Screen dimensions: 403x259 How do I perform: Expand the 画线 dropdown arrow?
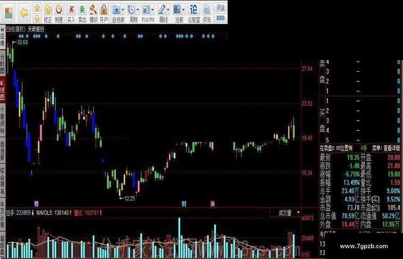point(168,10)
